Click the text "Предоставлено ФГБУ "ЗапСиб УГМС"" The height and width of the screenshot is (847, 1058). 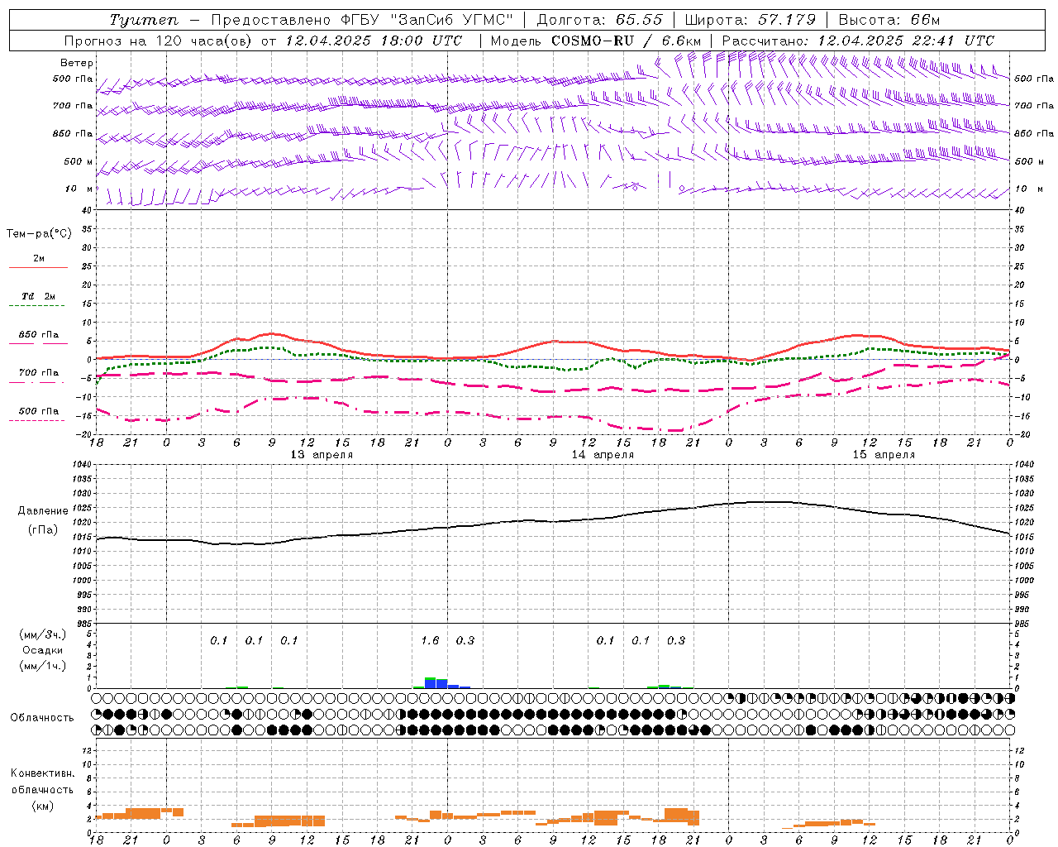click(362, 20)
